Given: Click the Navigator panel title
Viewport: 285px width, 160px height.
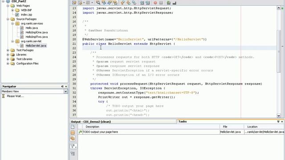Looking at the screenshot, I should tap(9, 87).
